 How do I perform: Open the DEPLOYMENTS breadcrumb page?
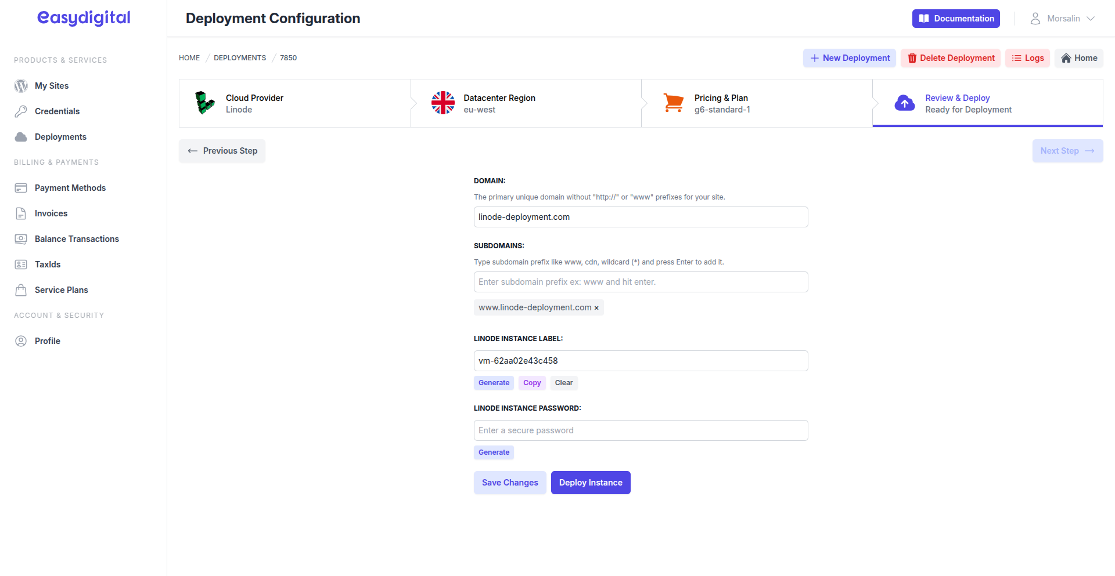point(239,57)
